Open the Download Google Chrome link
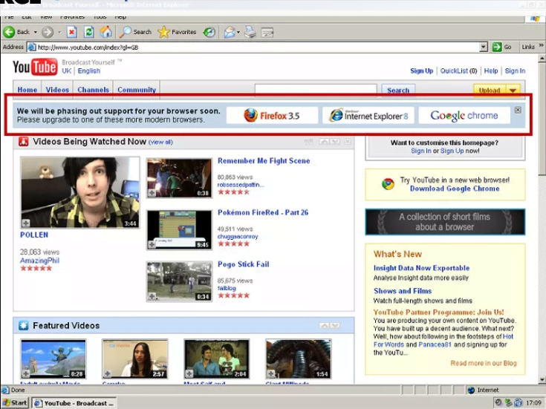 coord(454,189)
